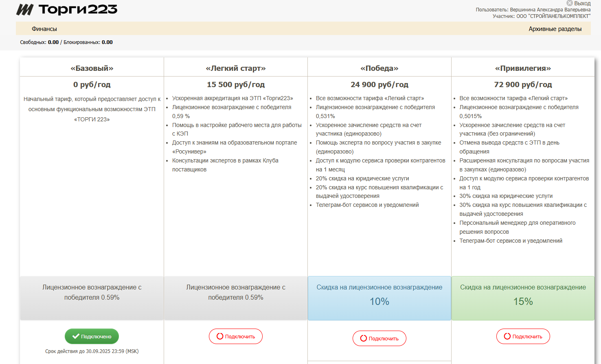Viewport: 601px width, 364px height.
Task: Log out via the Выход link
Action: (582, 3)
